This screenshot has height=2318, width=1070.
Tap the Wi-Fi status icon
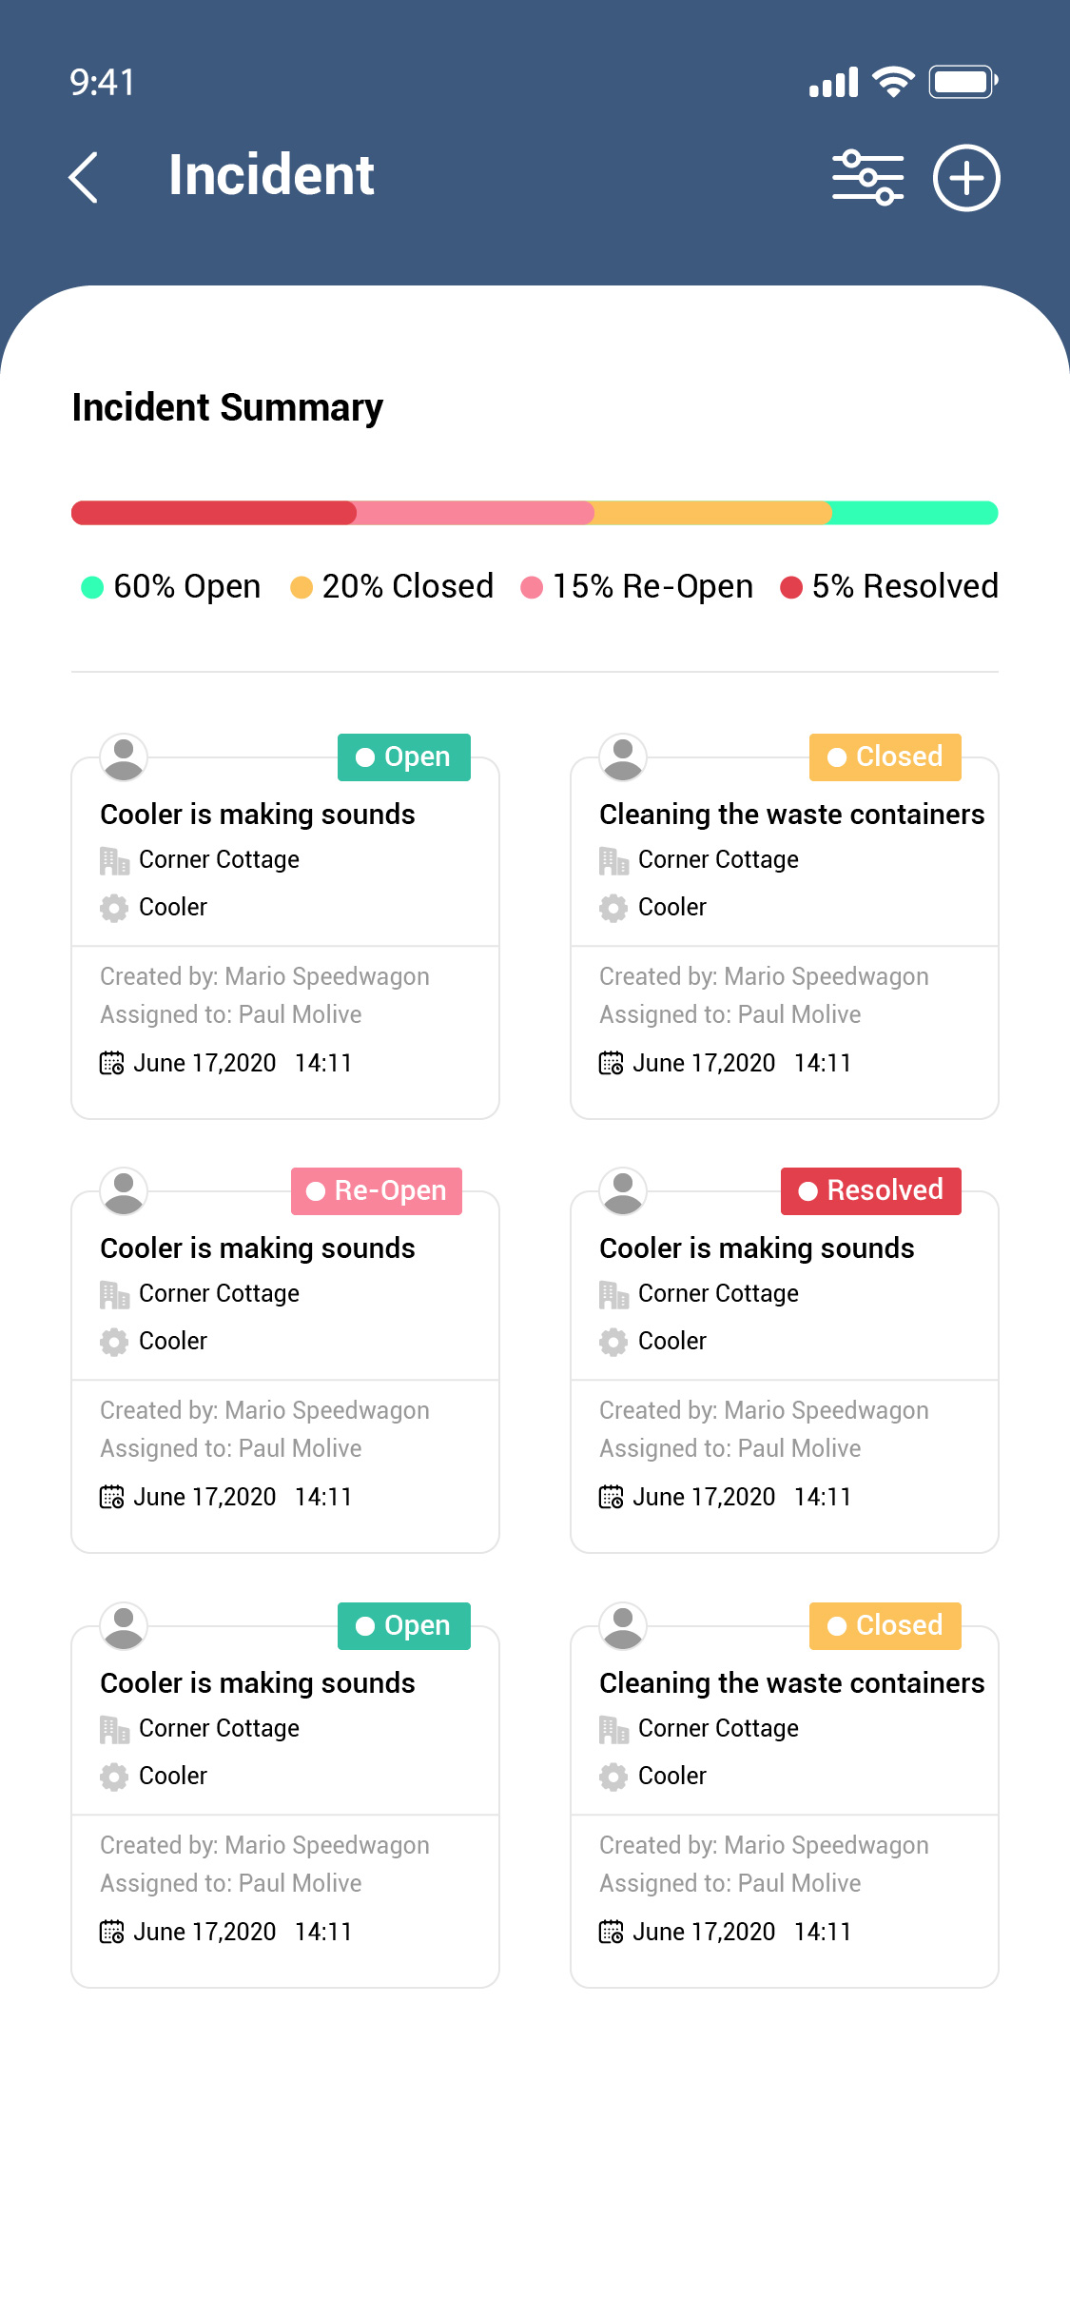click(x=893, y=82)
